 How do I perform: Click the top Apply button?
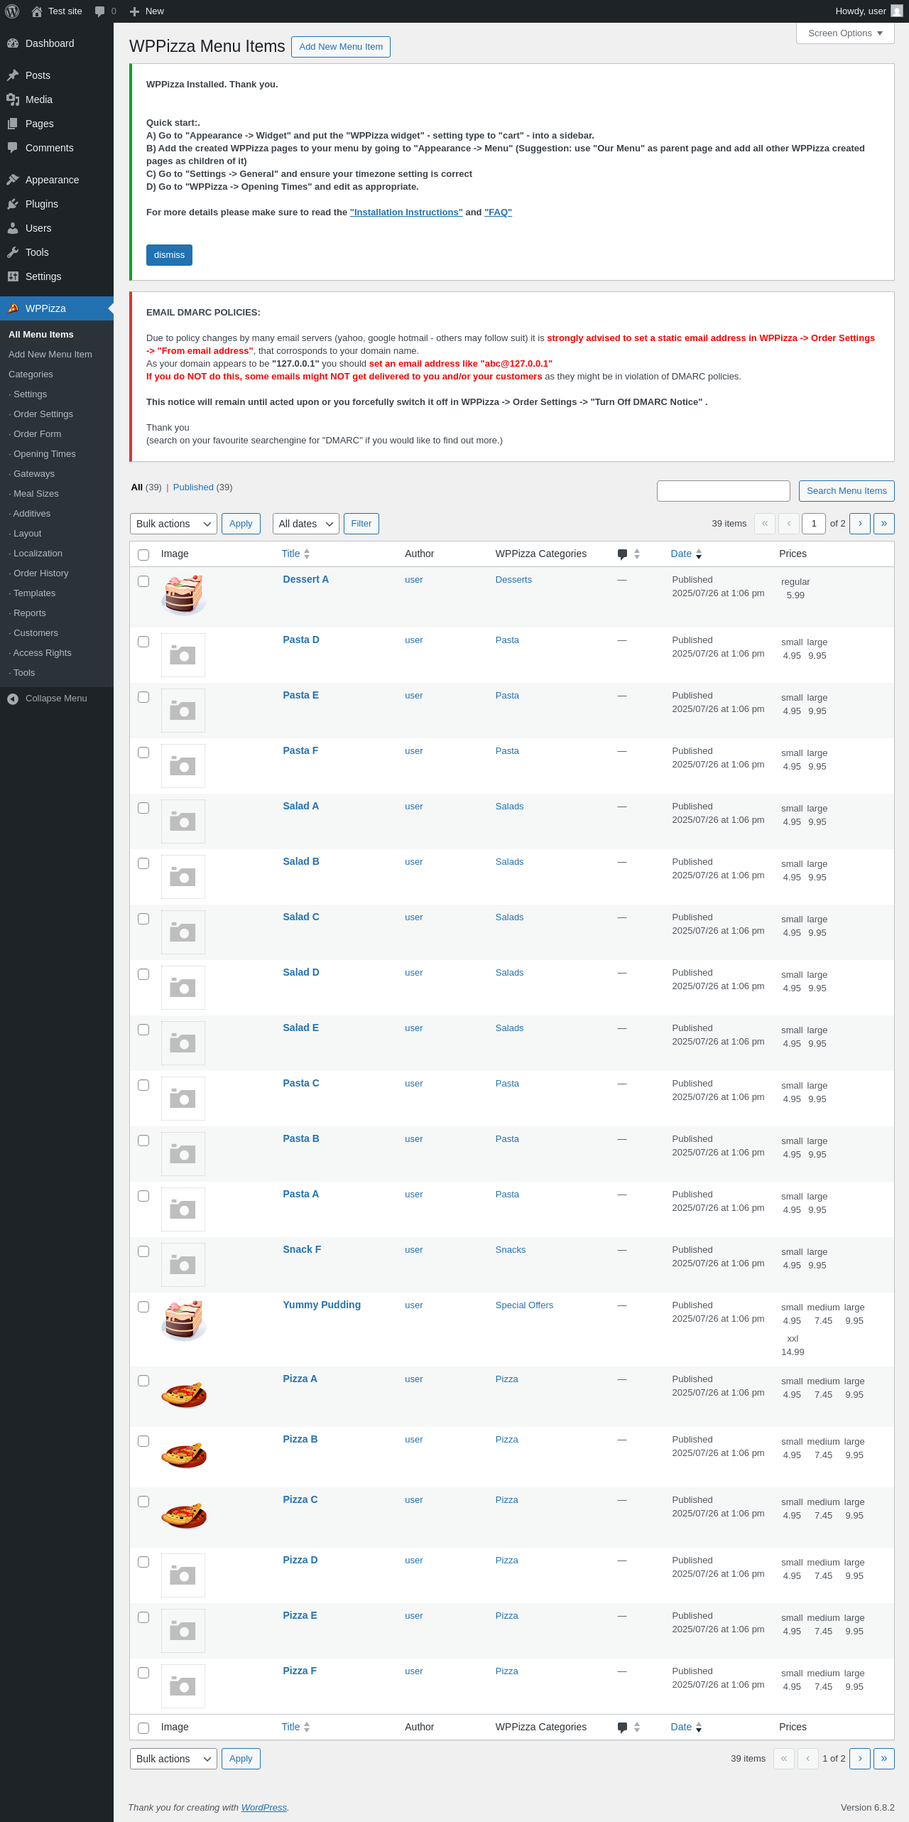click(241, 524)
